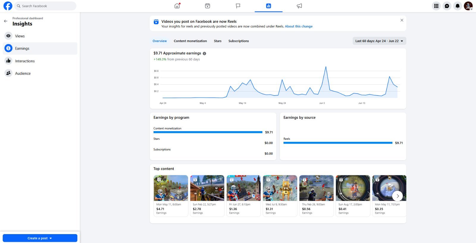476x243 pixels.
Task: Click the Insights sidebar title
Action: (x=22, y=24)
